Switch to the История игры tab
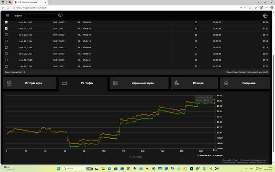This screenshot has height=172, width=275. (29, 83)
